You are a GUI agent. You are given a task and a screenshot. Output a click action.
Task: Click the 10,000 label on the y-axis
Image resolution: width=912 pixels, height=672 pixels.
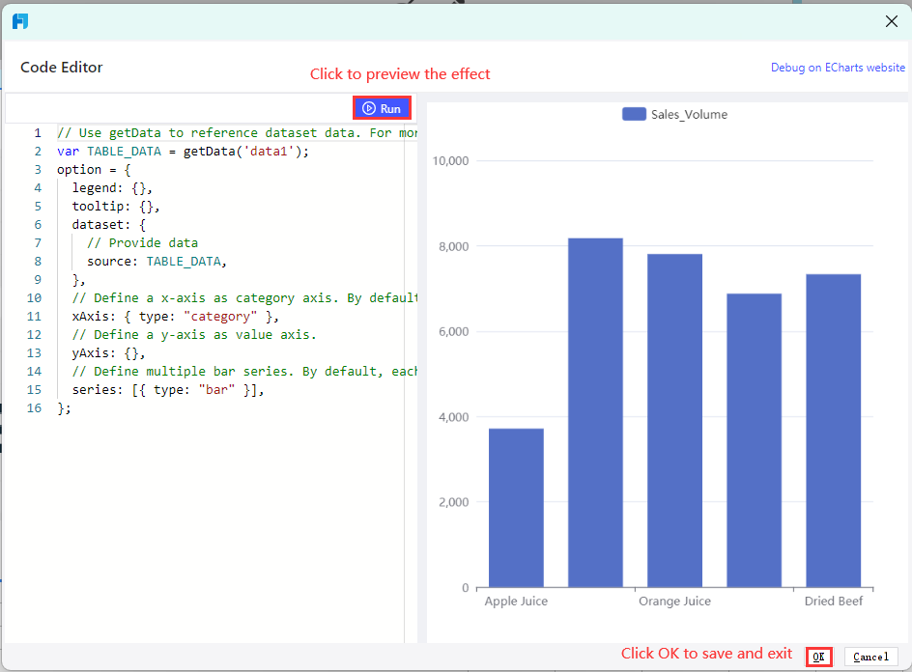pos(449,161)
